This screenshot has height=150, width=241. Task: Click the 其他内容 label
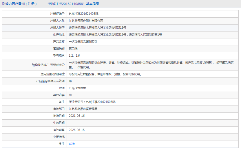coord(59,95)
